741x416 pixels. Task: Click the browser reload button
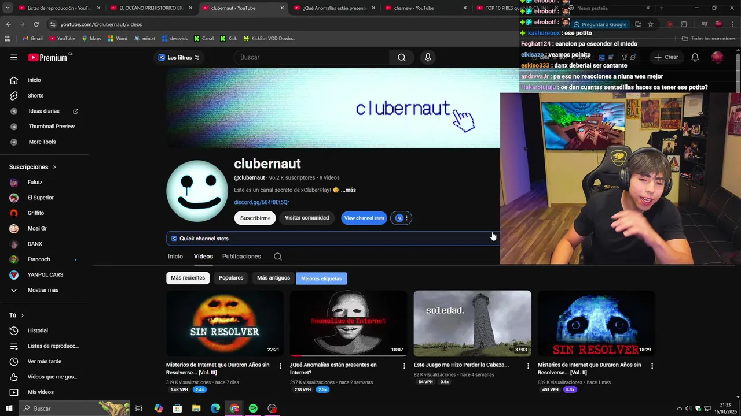(36, 24)
